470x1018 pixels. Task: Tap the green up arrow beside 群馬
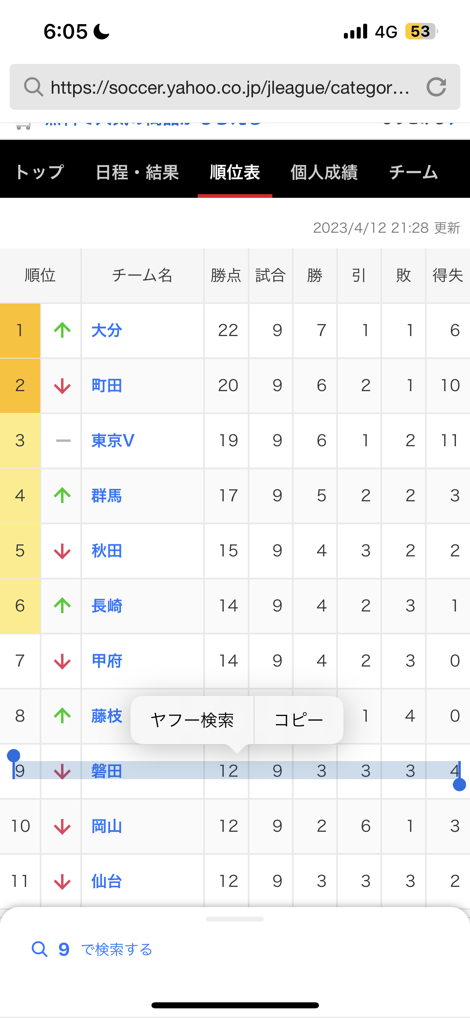(x=62, y=495)
